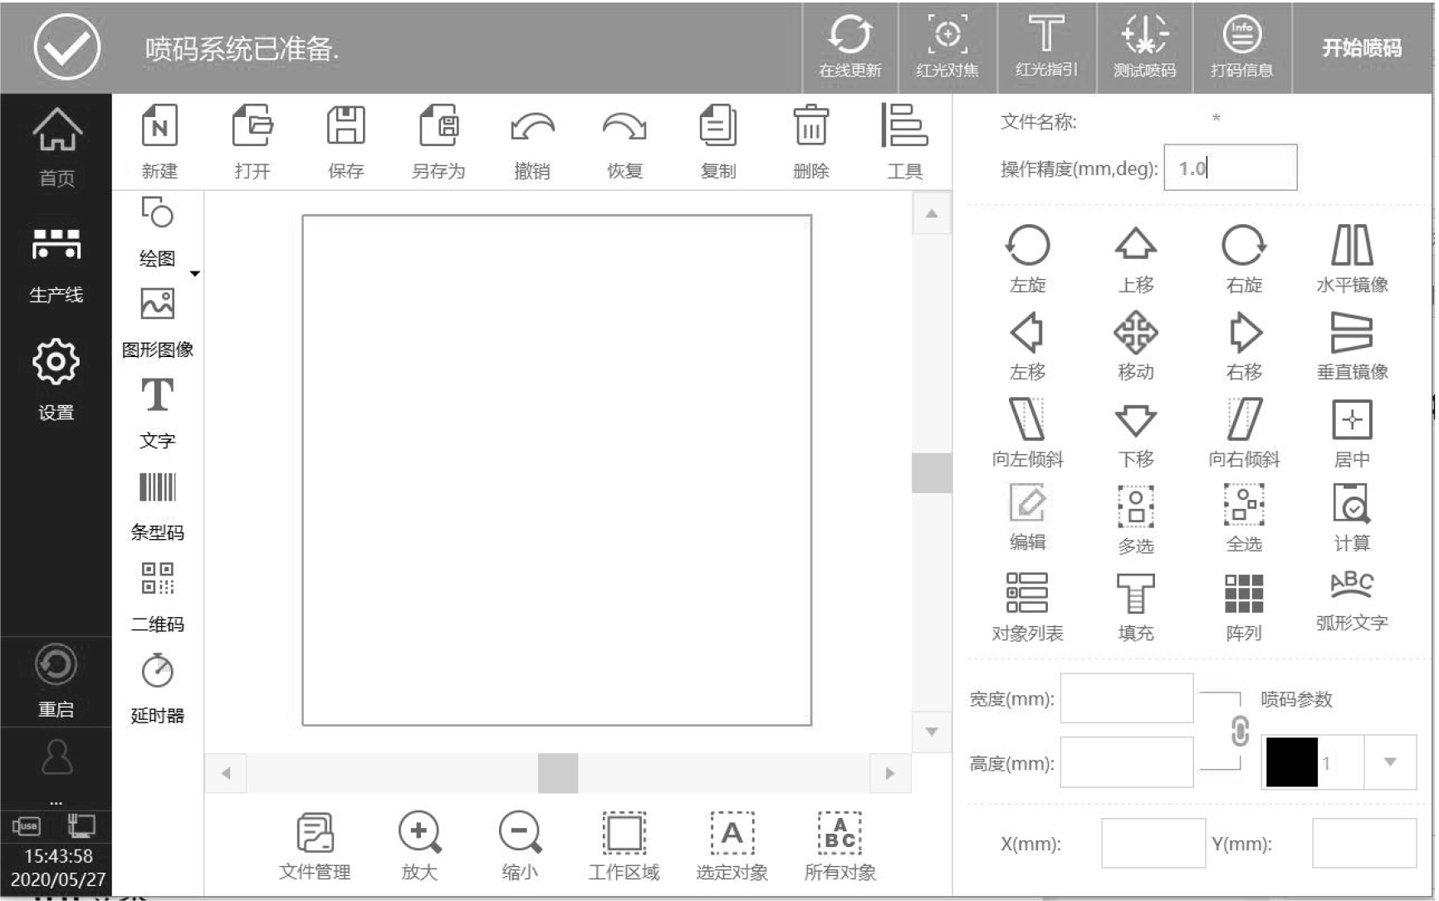
Task: Go to the 生产线 production line page
Action: (56, 246)
